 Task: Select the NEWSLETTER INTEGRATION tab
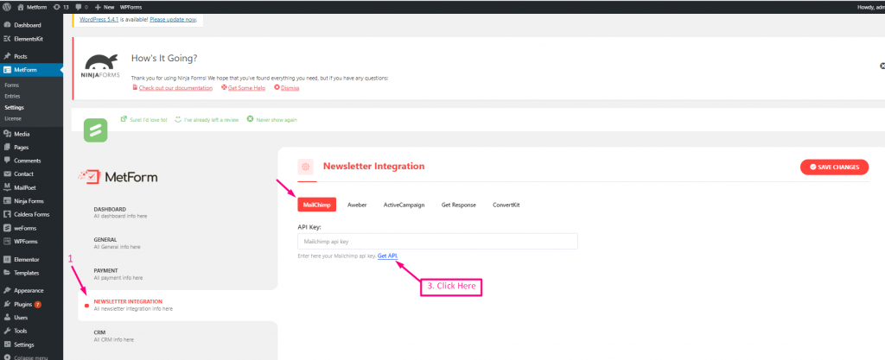[x=178, y=305]
